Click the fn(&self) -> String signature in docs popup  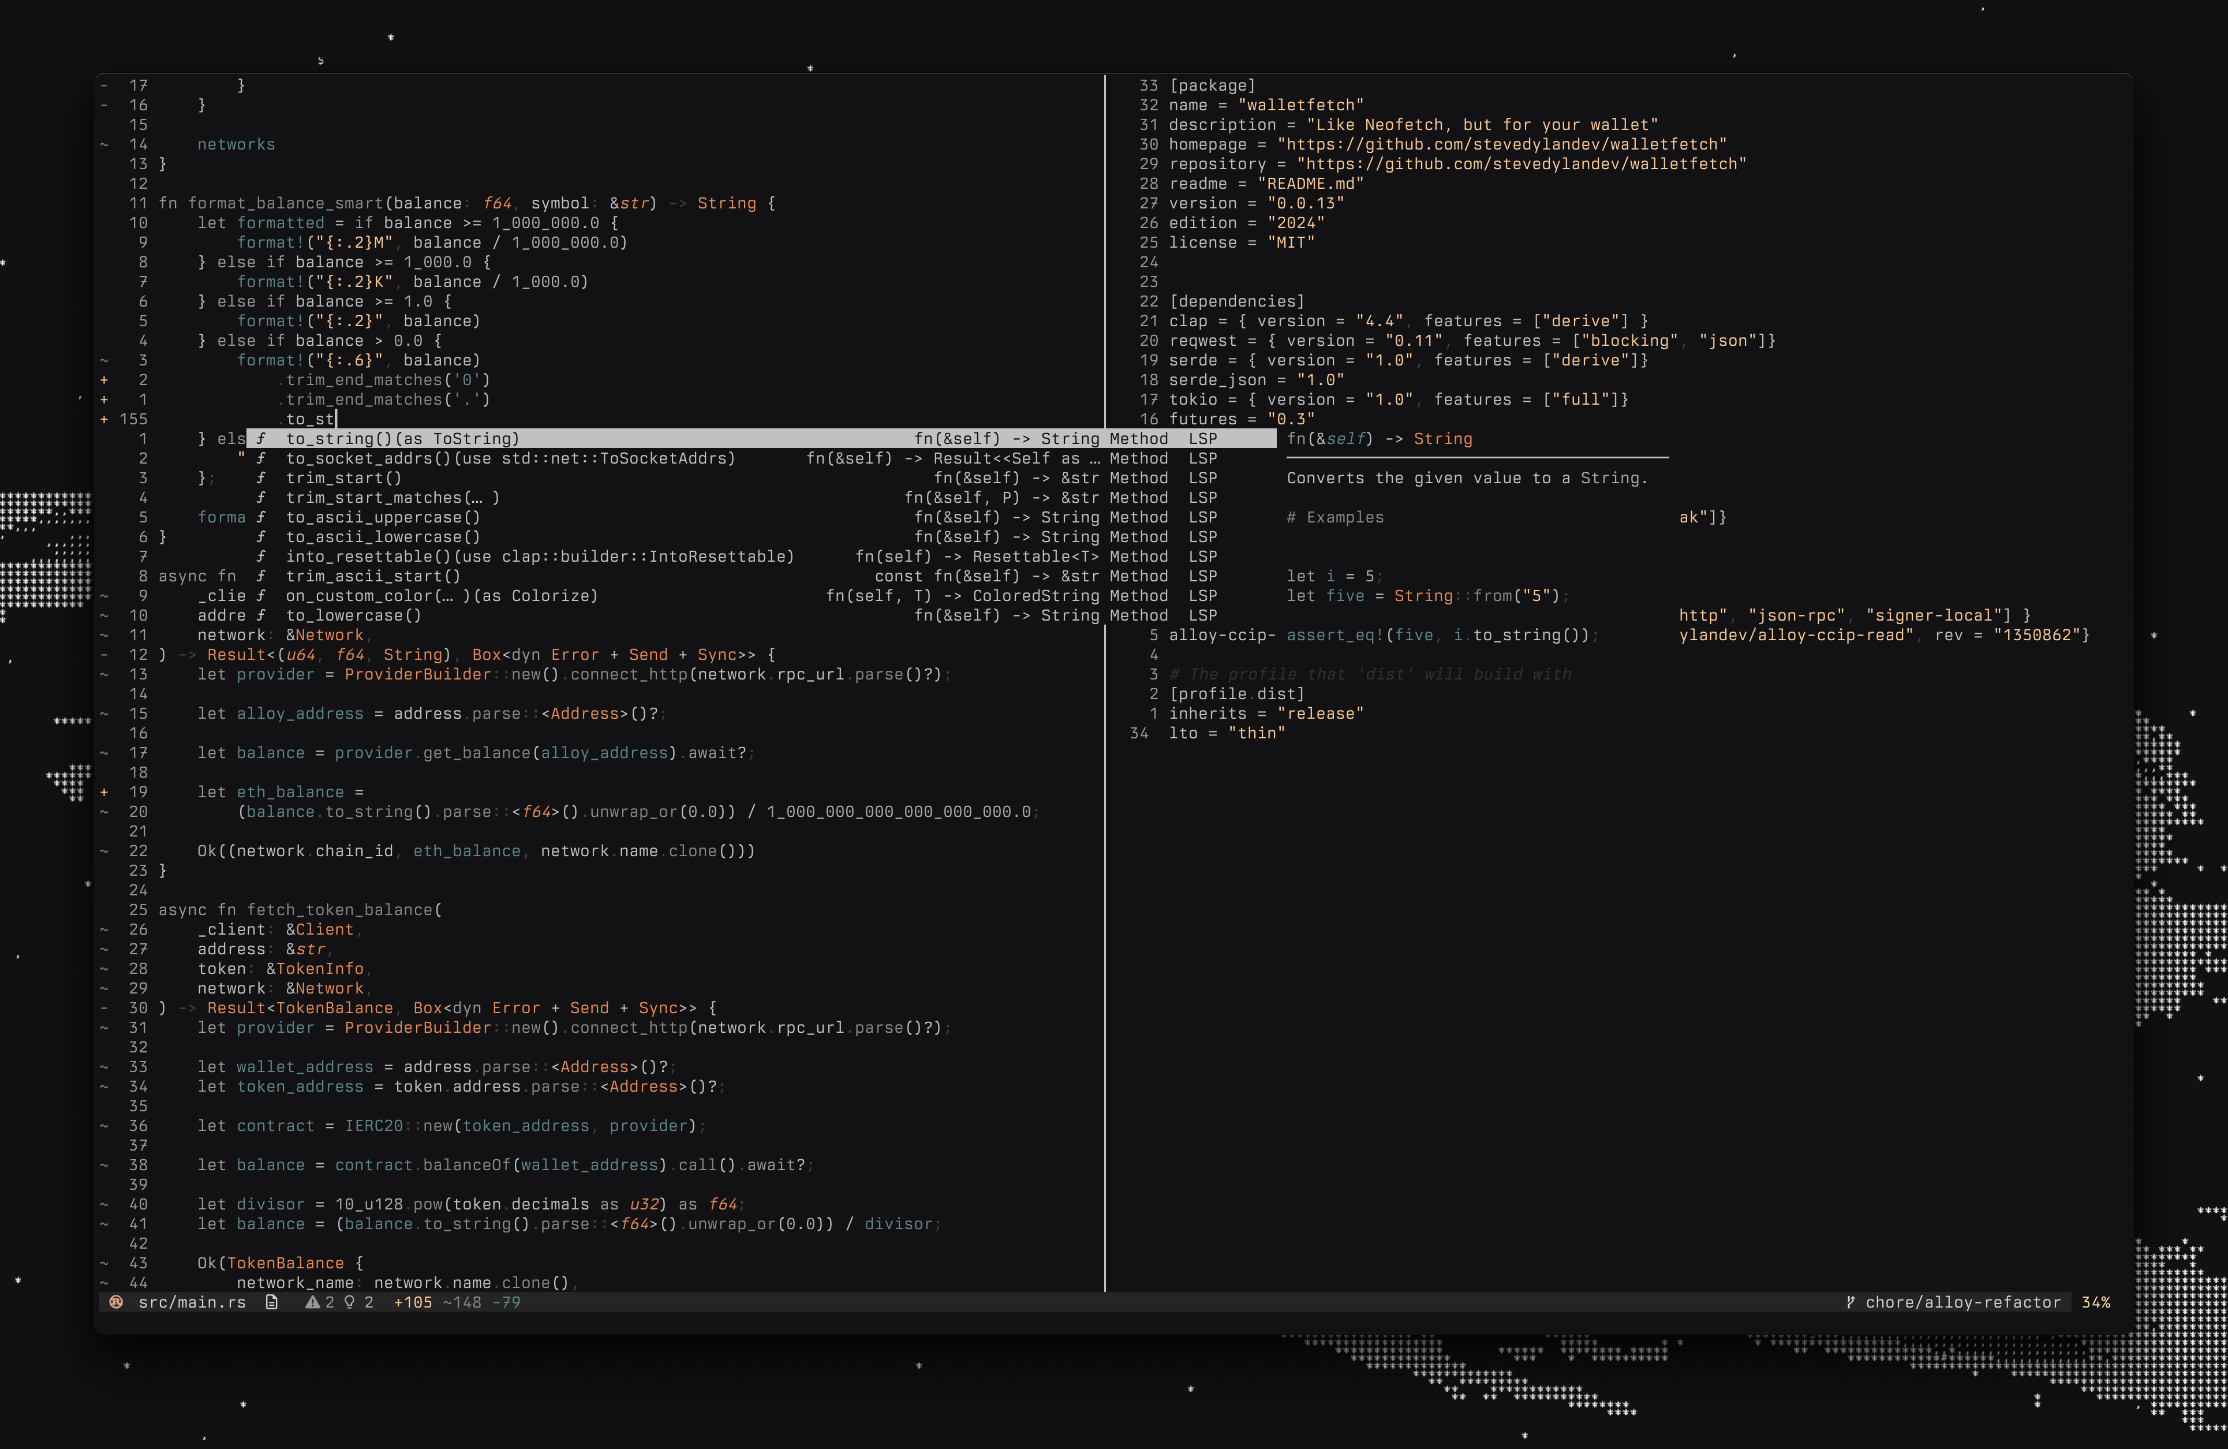pos(1379,438)
